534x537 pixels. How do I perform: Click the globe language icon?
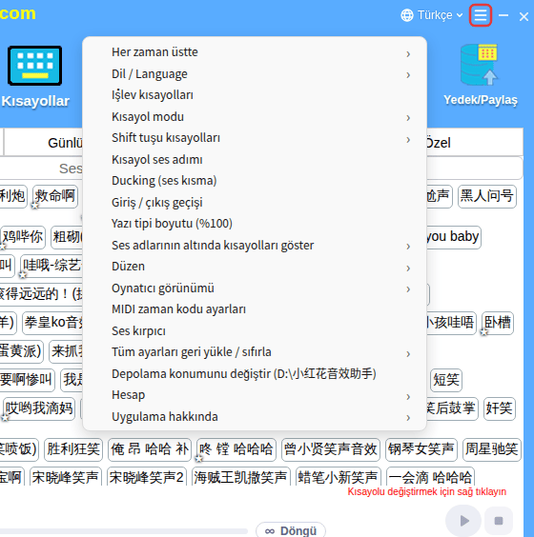tap(407, 15)
